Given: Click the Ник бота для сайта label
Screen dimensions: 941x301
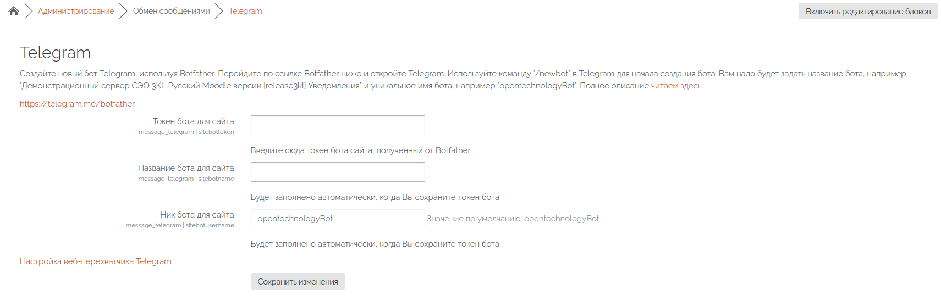Looking at the screenshot, I should pos(197,215).
